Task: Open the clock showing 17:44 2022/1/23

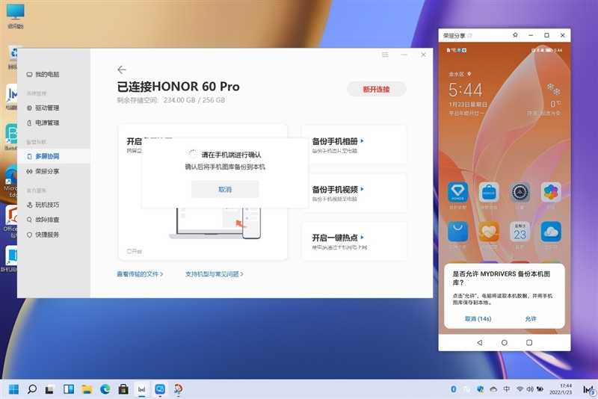Action: (561, 389)
